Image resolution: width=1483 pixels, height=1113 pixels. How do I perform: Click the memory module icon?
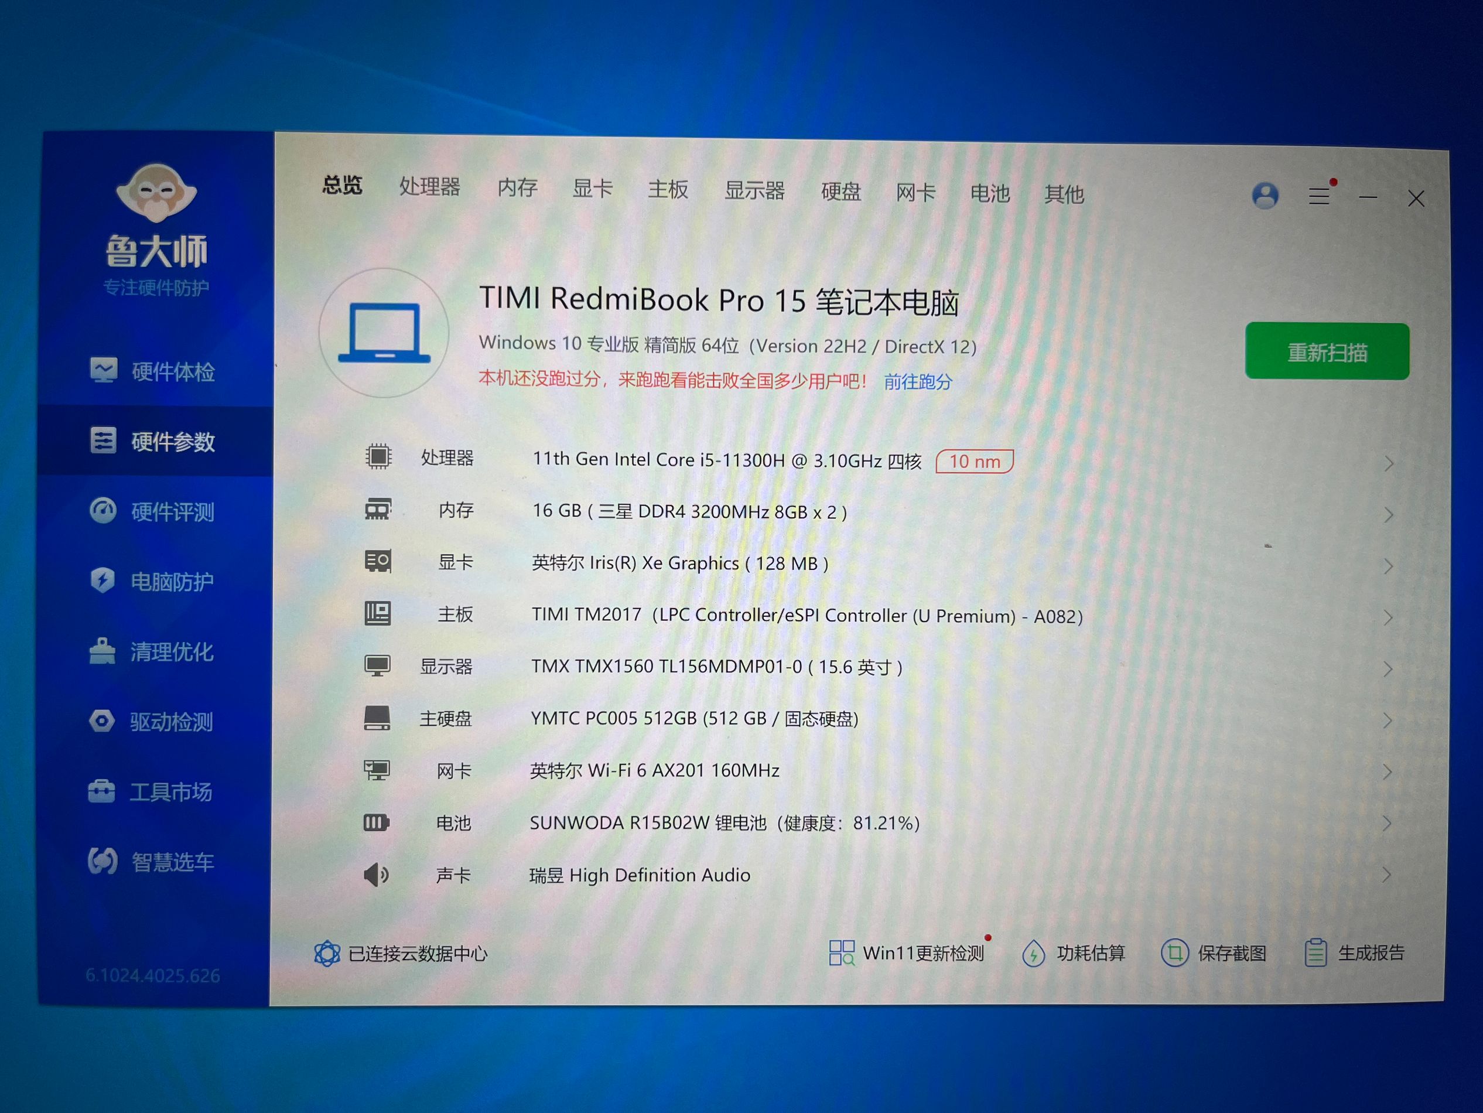tap(378, 509)
